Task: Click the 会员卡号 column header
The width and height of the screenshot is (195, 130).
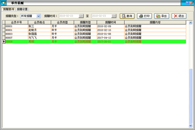Action: [x=16, y=22]
